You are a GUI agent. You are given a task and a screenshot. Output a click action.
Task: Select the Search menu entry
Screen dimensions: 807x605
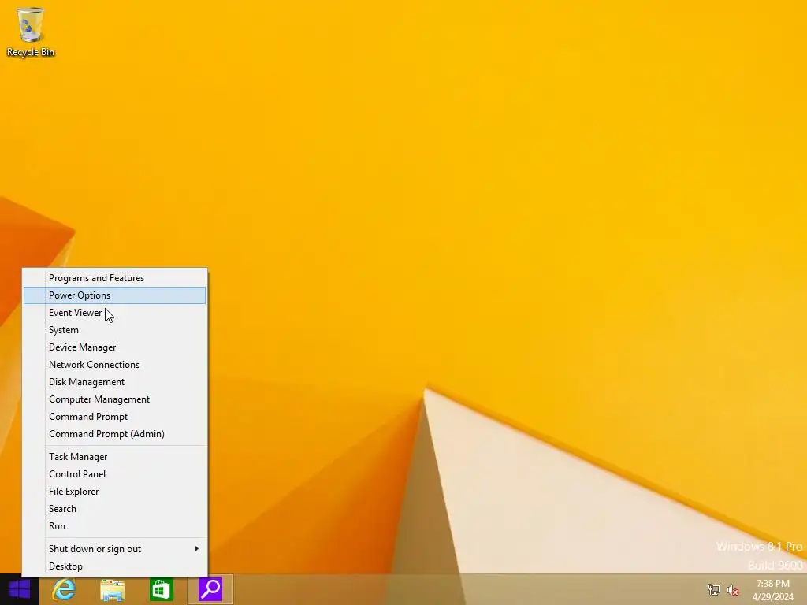click(x=114, y=509)
